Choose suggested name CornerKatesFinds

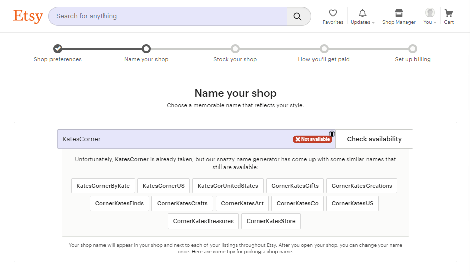pos(120,203)
